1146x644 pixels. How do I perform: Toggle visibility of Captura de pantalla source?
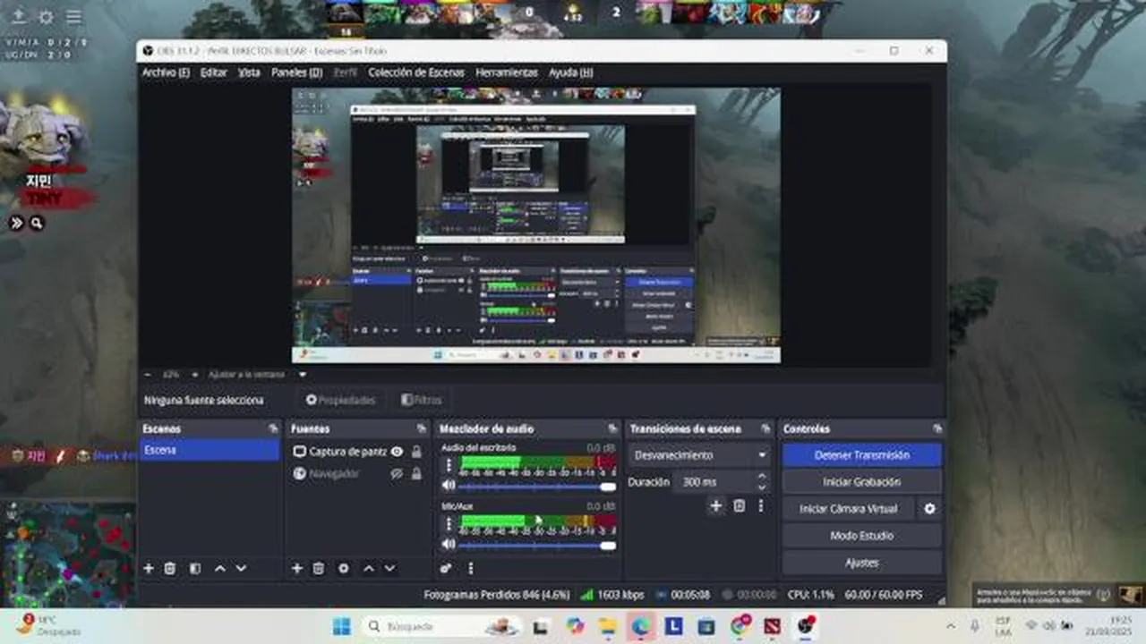tap(397, 452)
